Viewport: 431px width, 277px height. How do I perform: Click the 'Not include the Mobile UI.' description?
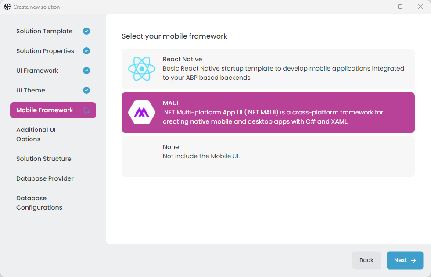tap(201, 156)
